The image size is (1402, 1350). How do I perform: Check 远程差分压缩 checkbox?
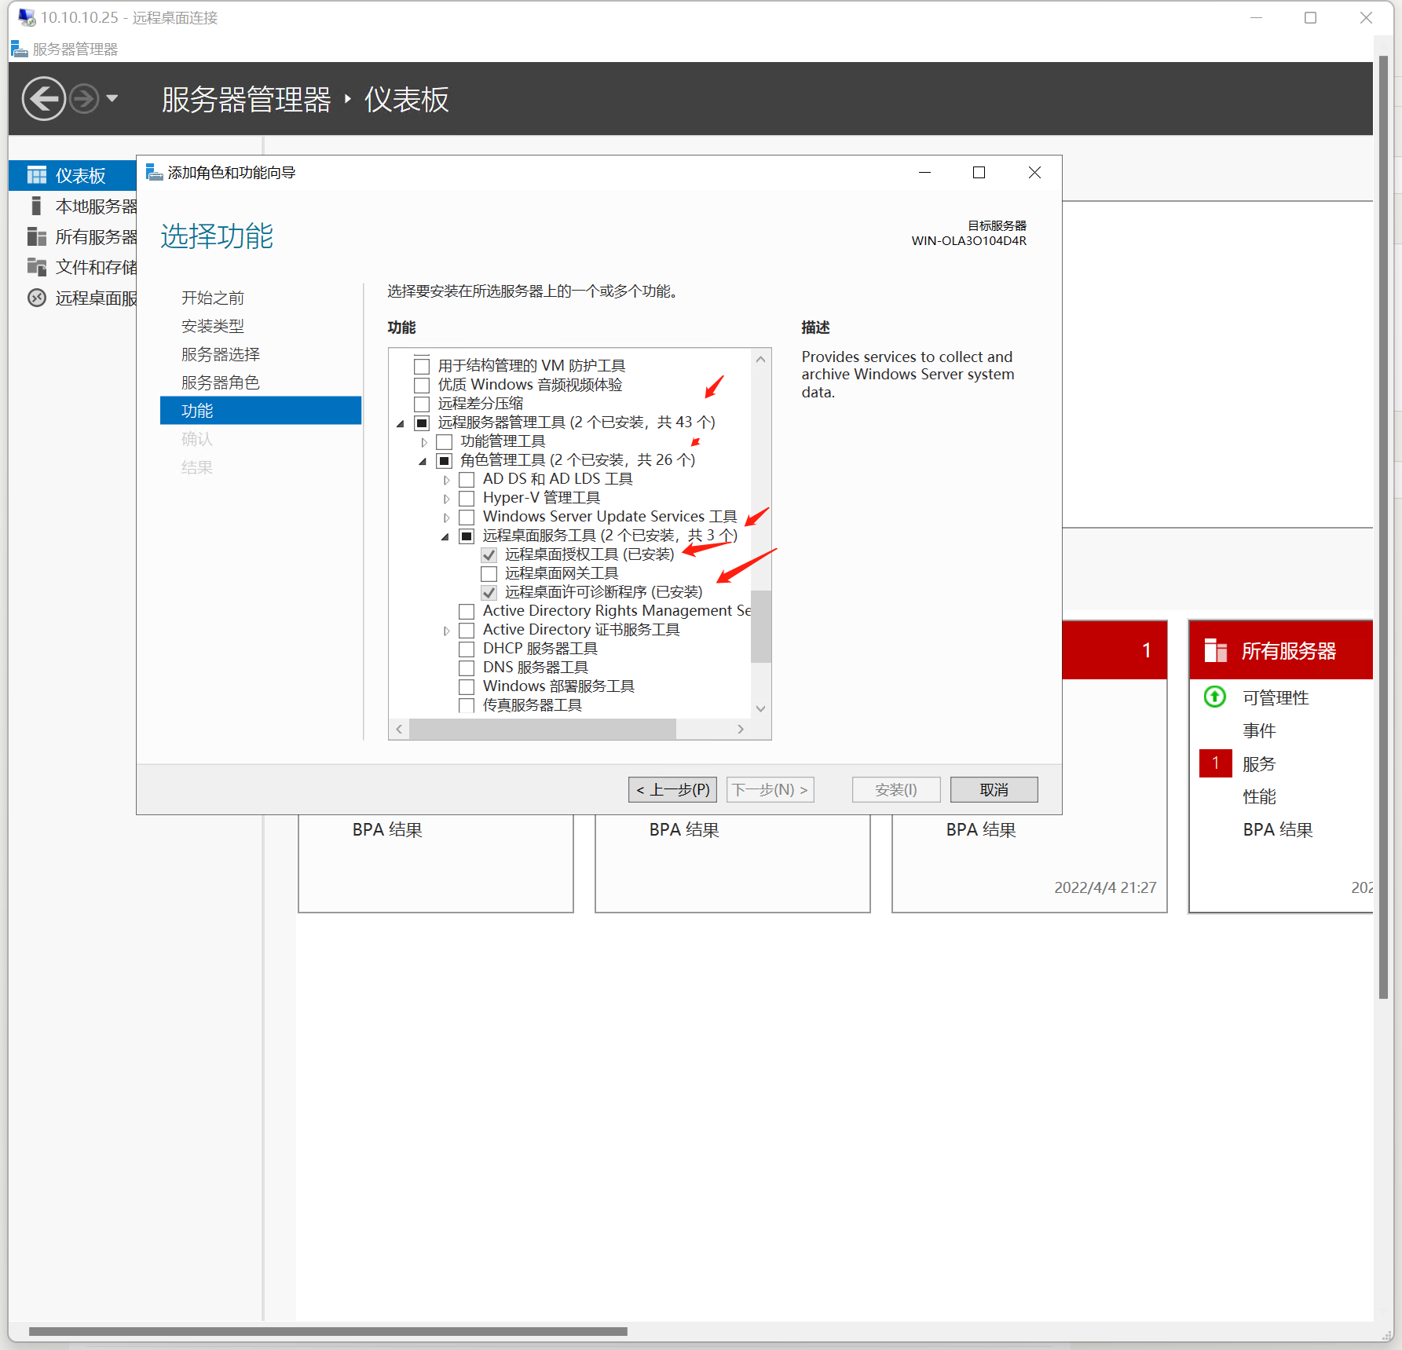coord(422,404)
